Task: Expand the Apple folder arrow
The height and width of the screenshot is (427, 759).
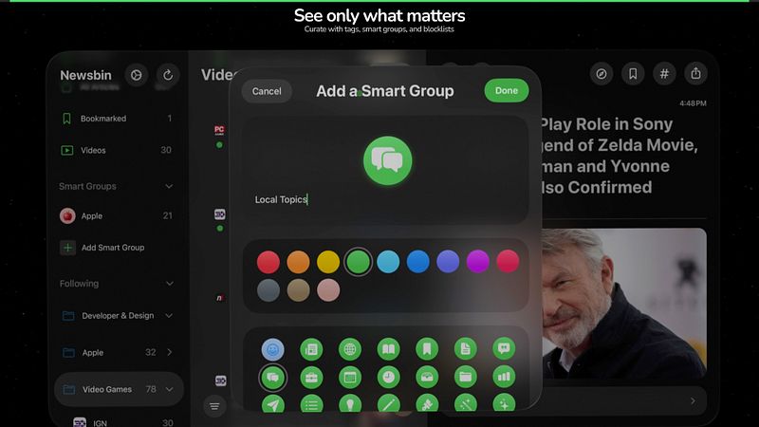Action: pos(170,352)
